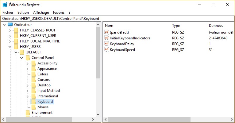Click the Ordinateur computer icon
This screenshot has width=235, height=123.
click(10, 25)
